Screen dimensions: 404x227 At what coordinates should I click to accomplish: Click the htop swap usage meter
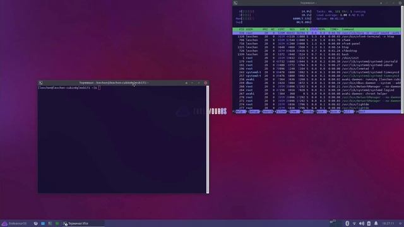pos(273,23)
